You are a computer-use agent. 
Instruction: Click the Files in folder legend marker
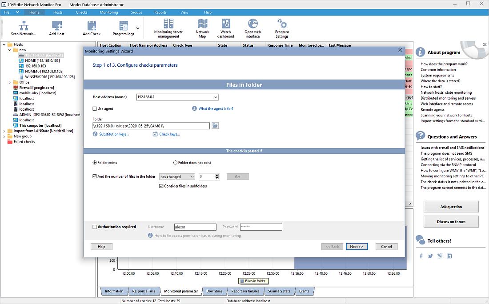(242, 281)
